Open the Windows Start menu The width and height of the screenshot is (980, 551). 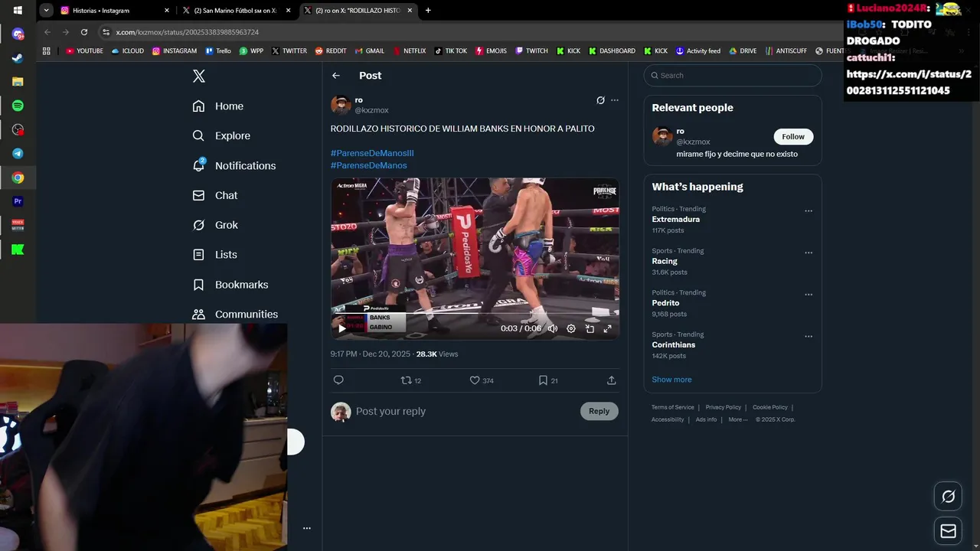(18, 11)
